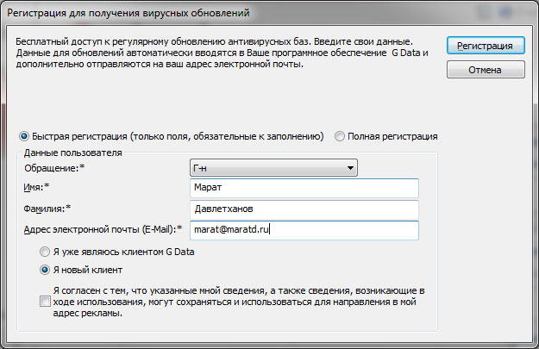Click the 'Фамилия:*' field label
539x349 pixels.
[x=47, y=208]
